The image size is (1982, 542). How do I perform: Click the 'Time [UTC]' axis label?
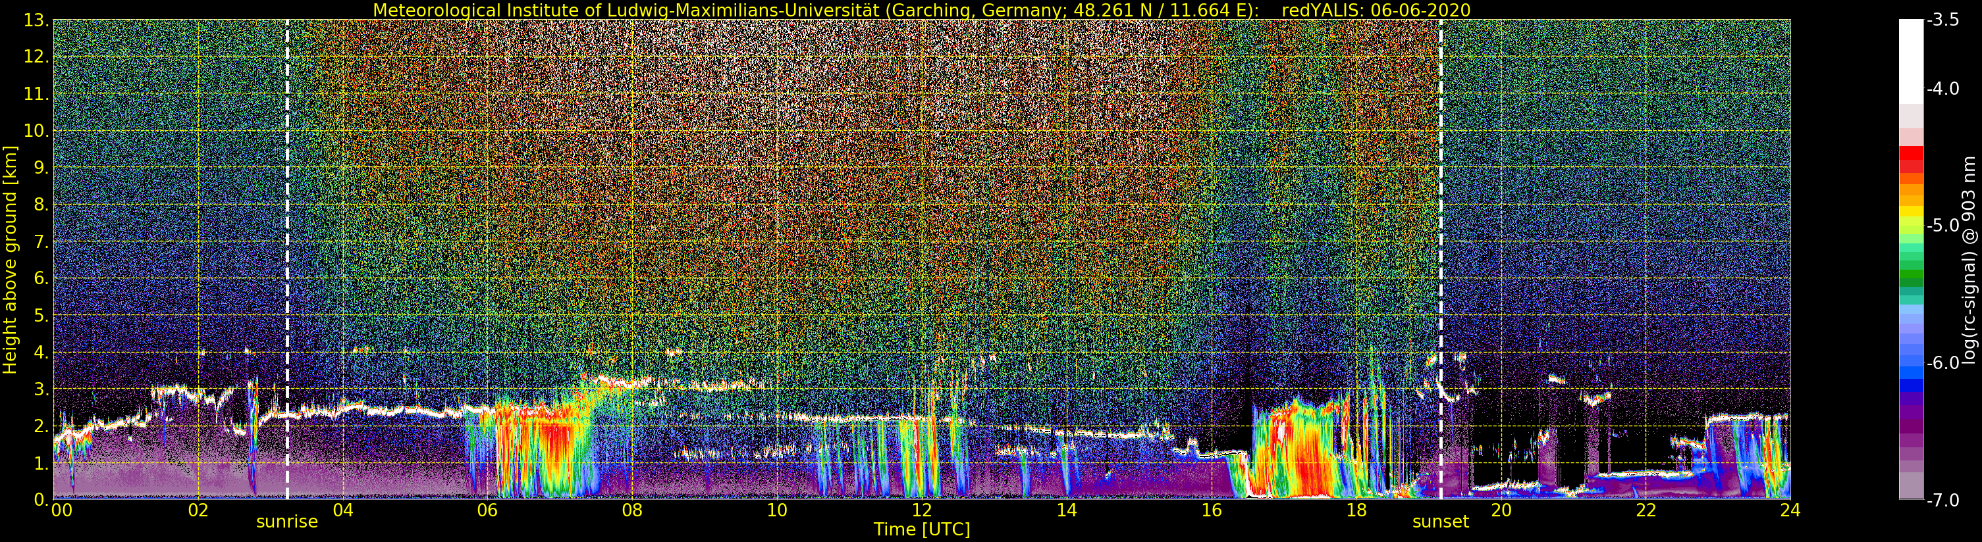pyautogui.click(x=922, y=530)
